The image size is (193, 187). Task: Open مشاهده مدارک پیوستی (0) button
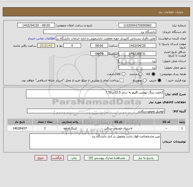coord(107,158)
